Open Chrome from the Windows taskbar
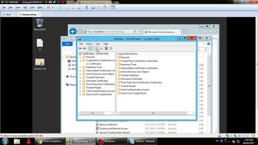This screenshot has height=145, width=258. coord(50,141)
